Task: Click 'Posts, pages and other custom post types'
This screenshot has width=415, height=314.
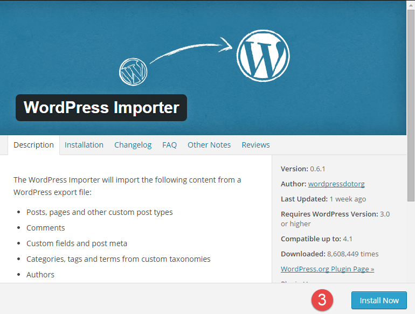Action: coord(100,212)
